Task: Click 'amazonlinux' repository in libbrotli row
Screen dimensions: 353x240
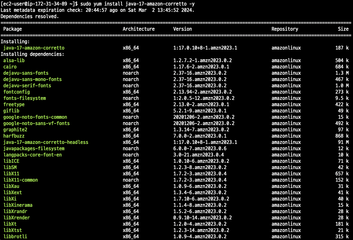Action: (x=286, y=236)
